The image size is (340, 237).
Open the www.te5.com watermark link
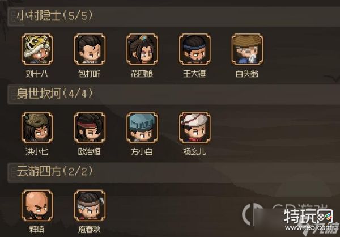[310, 227]
